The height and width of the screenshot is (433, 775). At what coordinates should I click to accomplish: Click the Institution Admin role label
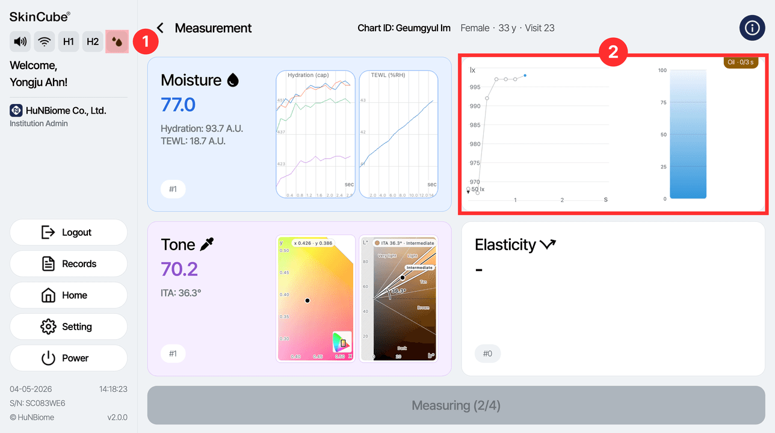(39, 123)
